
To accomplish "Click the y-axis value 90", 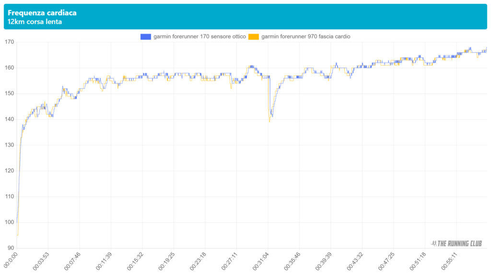I will (x=11, y=248).
